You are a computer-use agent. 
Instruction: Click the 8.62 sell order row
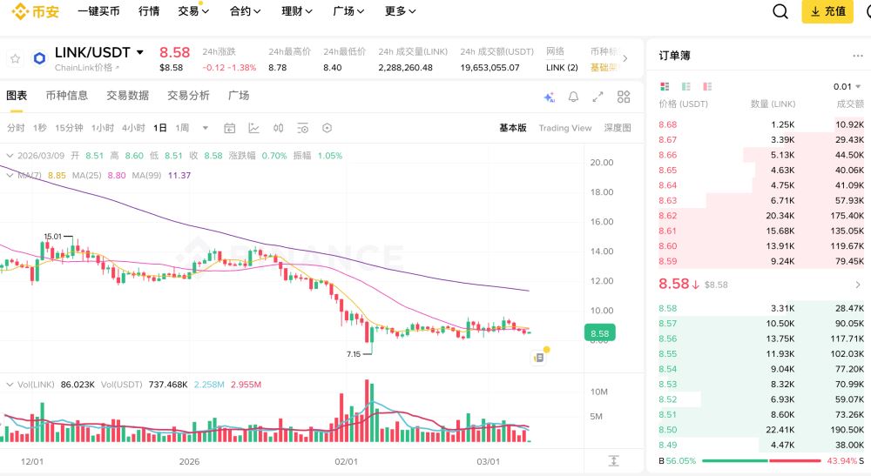click(x=761, y=216)
